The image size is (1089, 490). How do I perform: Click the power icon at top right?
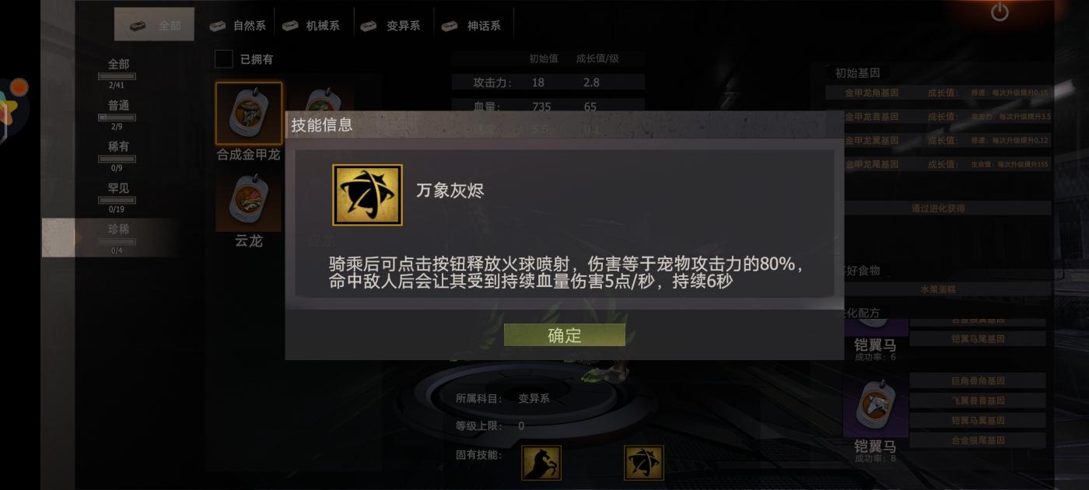click(x=1000, y=12)
